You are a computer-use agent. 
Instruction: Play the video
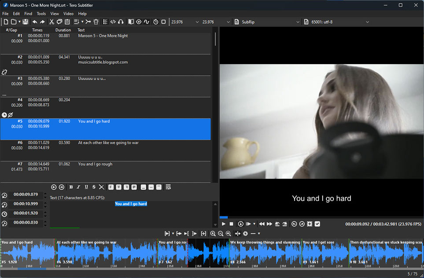coord(224,224)
